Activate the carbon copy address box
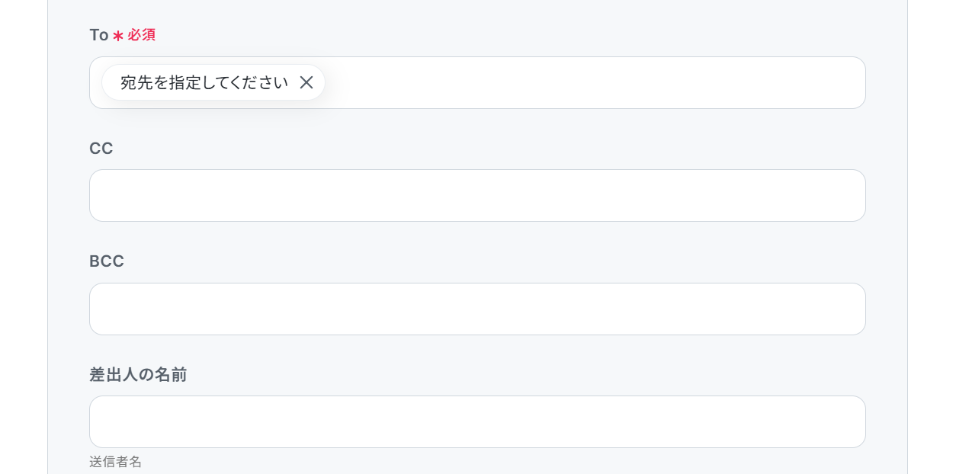Screen dimensions: 956x474 coord(477,196)
